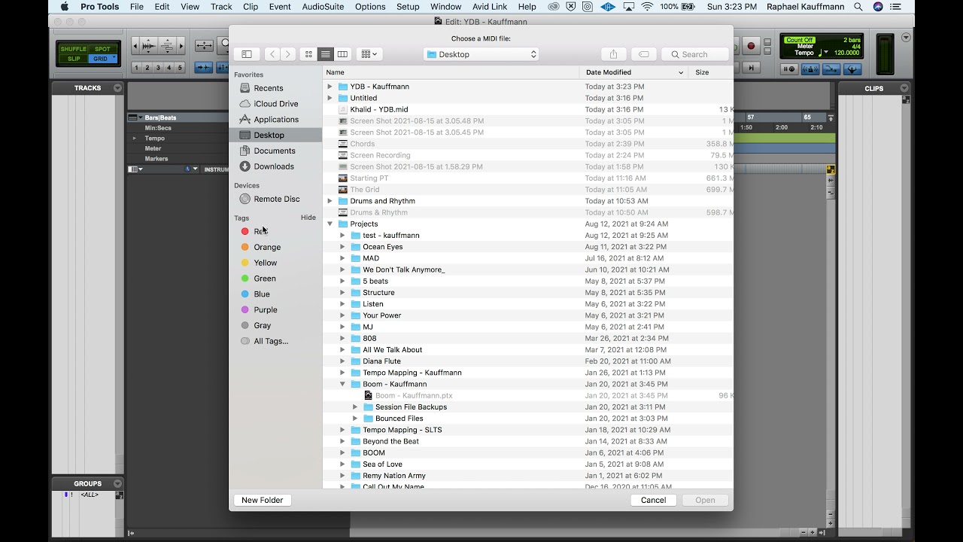Image resolution: width=963 pixels, height=542 pixels.
Task: Toggle the Metronome click button
Action: click(810, 69)
